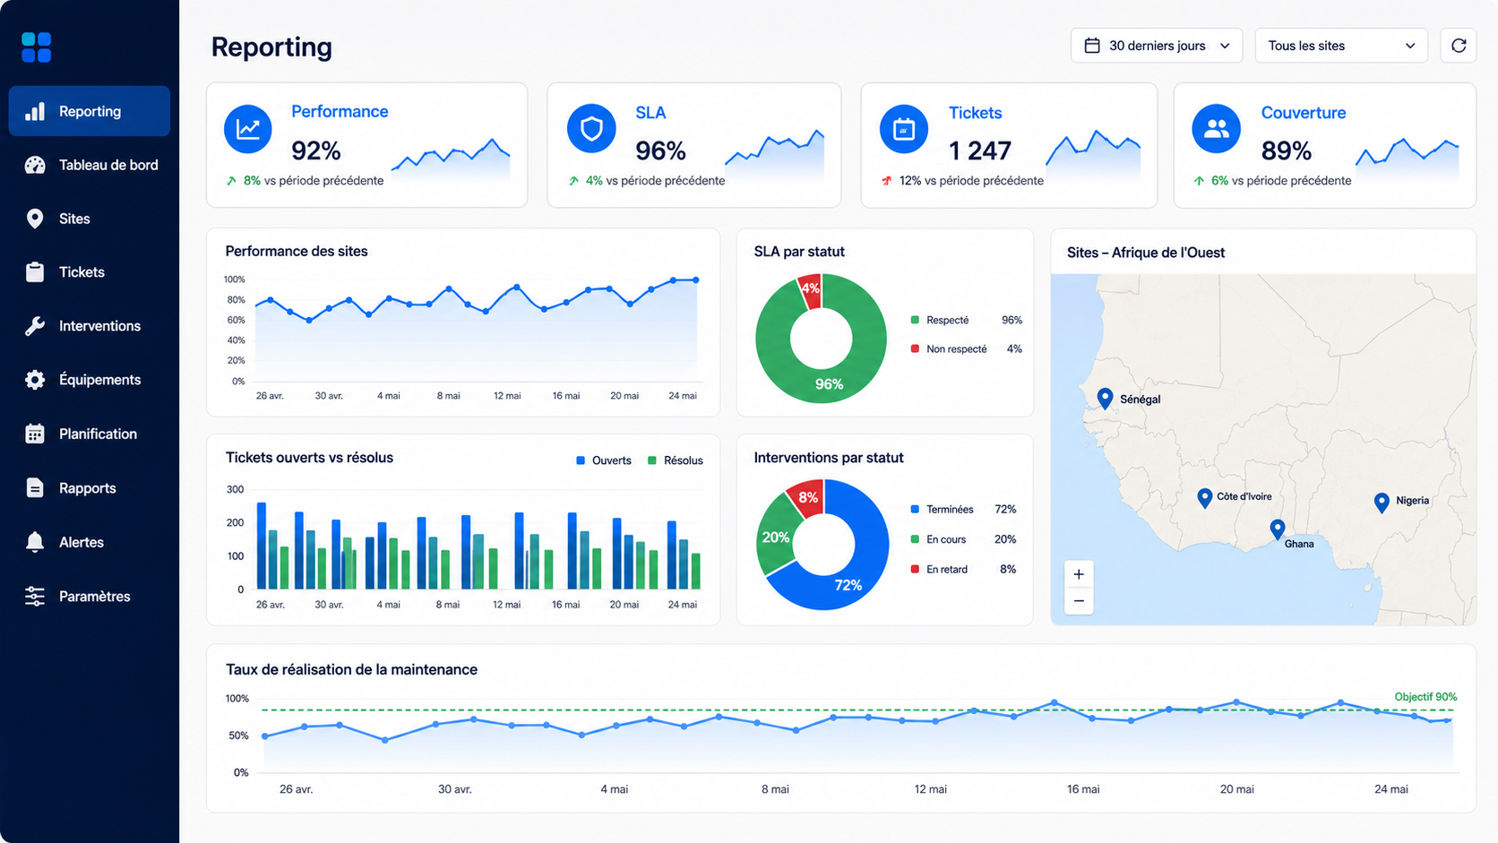
Task: Click the Couverture card title
Action: 1304,113
